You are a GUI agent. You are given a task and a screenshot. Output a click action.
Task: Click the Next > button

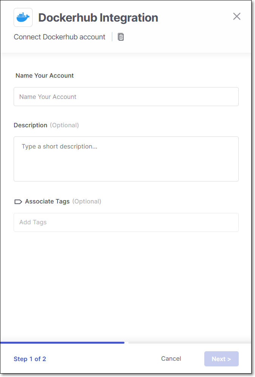click(x=221, y=359)
